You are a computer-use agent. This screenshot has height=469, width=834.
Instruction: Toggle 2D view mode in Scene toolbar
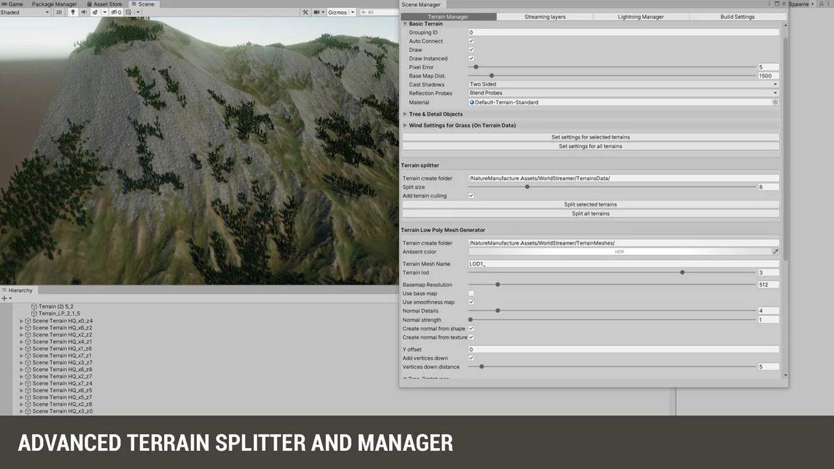pos(59,12)
